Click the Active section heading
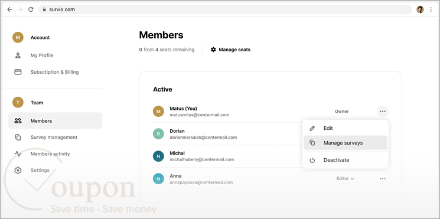 coord(162,90)
